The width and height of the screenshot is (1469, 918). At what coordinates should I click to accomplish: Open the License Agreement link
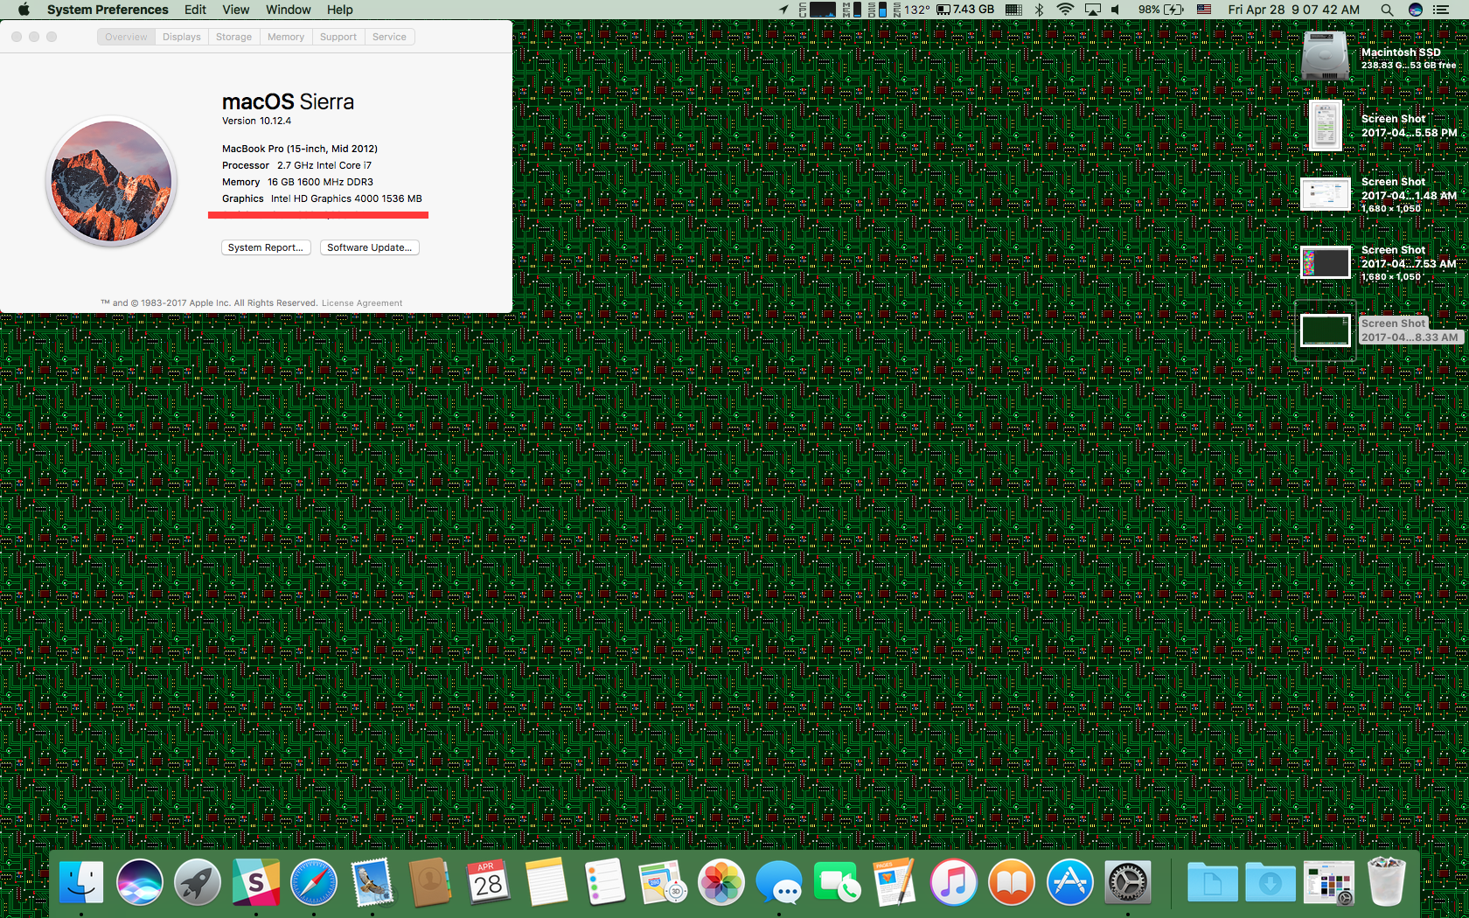tap(362, 303)
